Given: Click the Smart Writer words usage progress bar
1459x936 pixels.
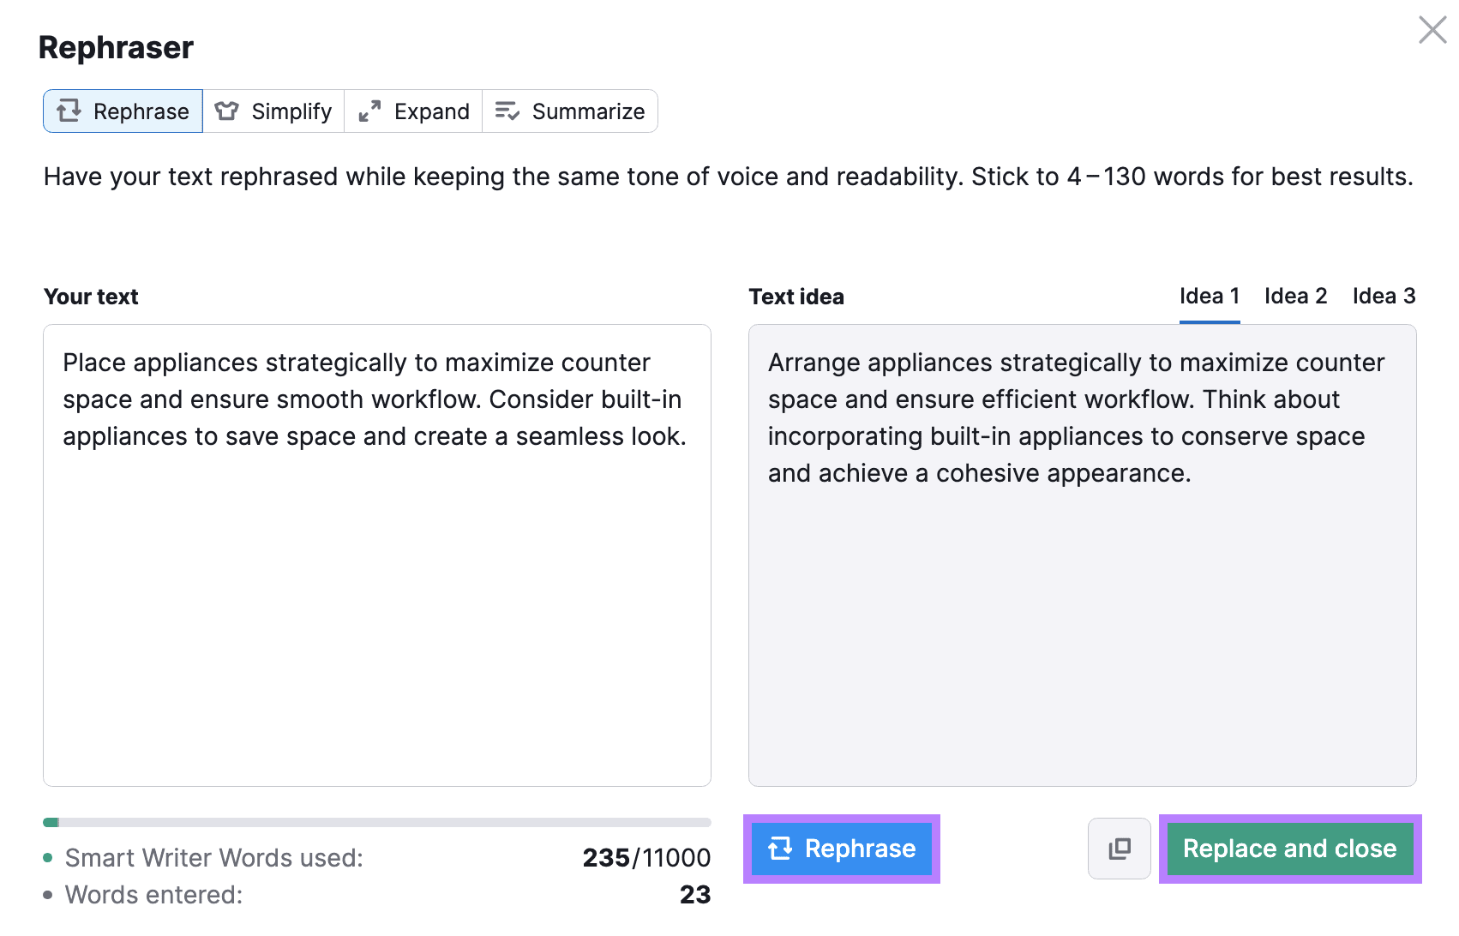Looking at the screenshot, I should click(377, 823).
